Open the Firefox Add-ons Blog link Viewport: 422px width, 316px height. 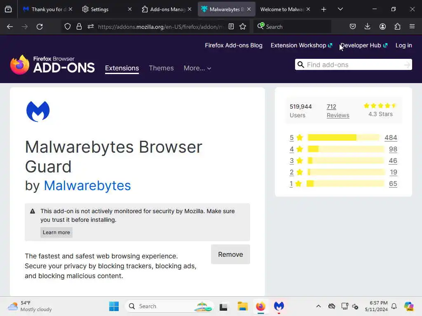click(234, 45)
